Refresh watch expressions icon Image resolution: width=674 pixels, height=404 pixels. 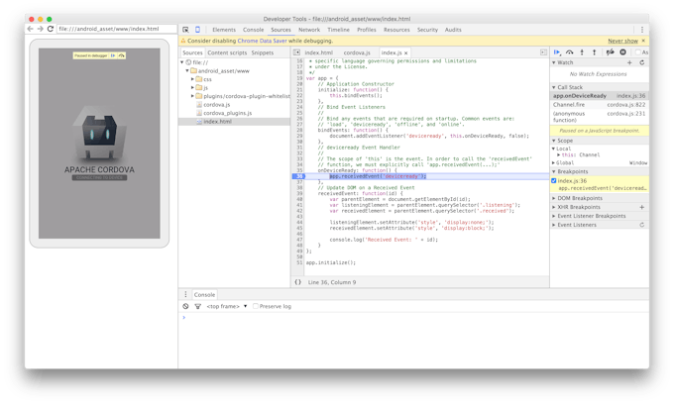[x=642, y=62]
